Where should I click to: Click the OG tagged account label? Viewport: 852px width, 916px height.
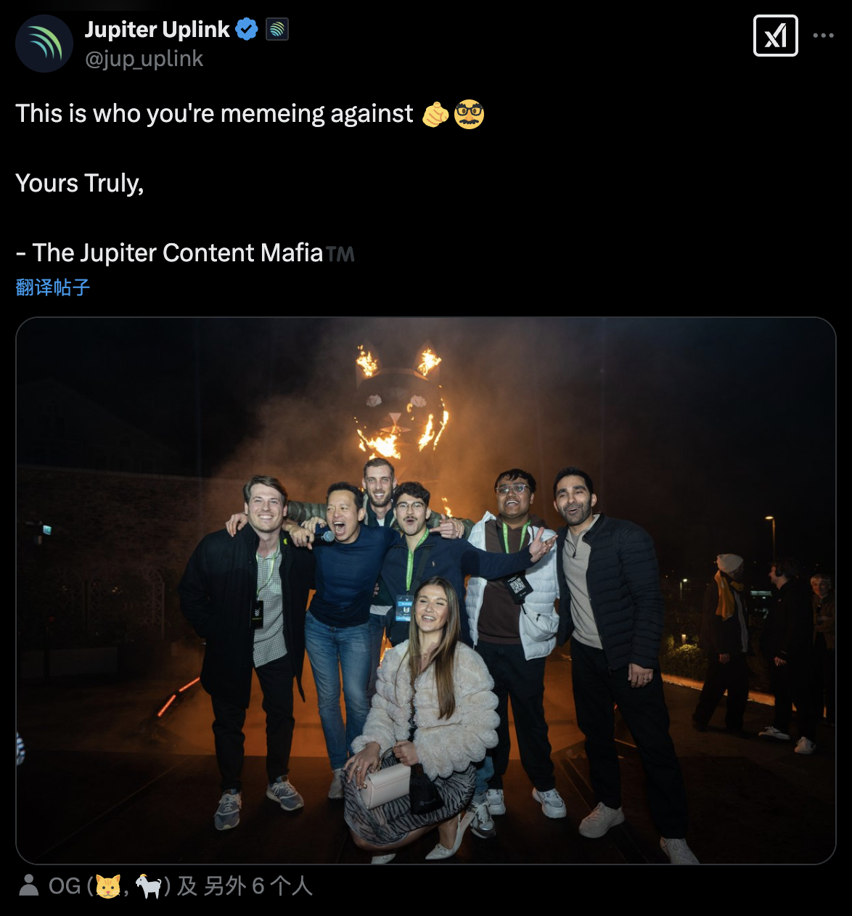64,886
